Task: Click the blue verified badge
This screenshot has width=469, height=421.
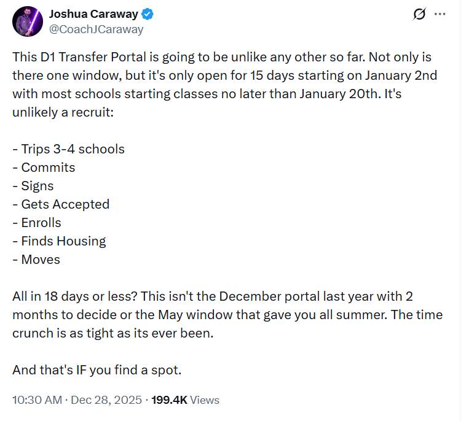Action: click(148, 15)
